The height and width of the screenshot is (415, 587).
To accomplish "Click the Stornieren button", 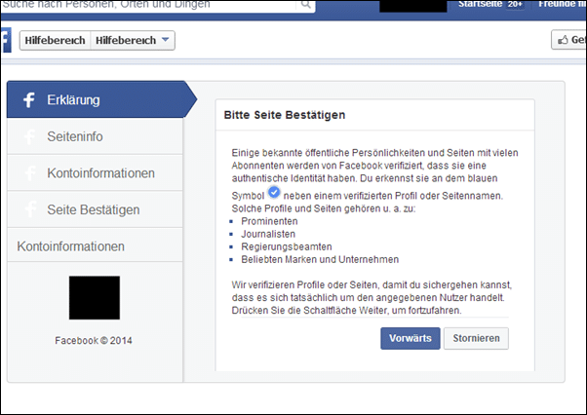I will pyautogui.click(x=476, y=338).
